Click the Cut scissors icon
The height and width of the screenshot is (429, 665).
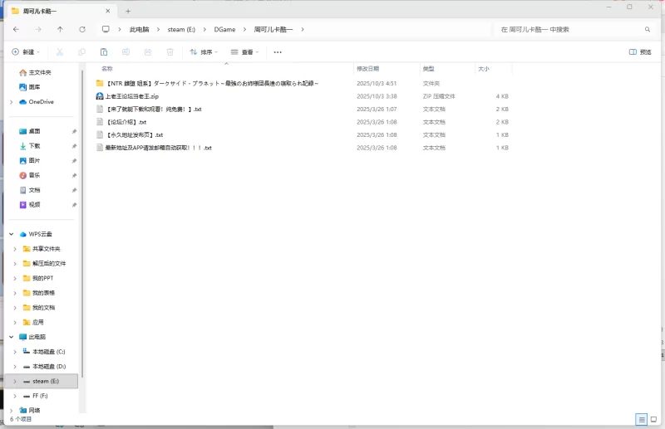tap(60, 52)
